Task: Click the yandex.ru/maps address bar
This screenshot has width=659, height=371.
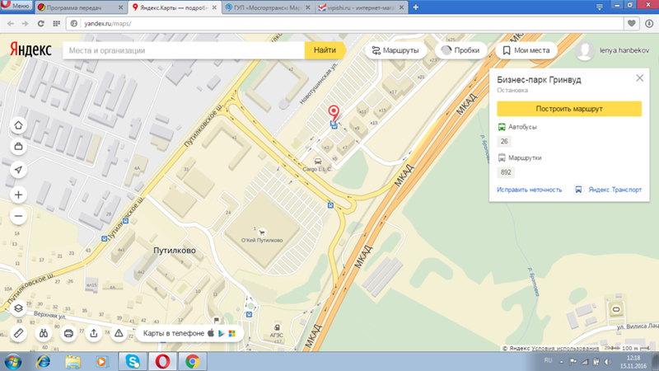Action: (344, 24)
